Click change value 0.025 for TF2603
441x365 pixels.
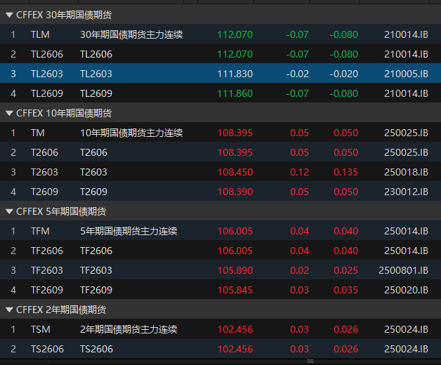click(346, 270)
